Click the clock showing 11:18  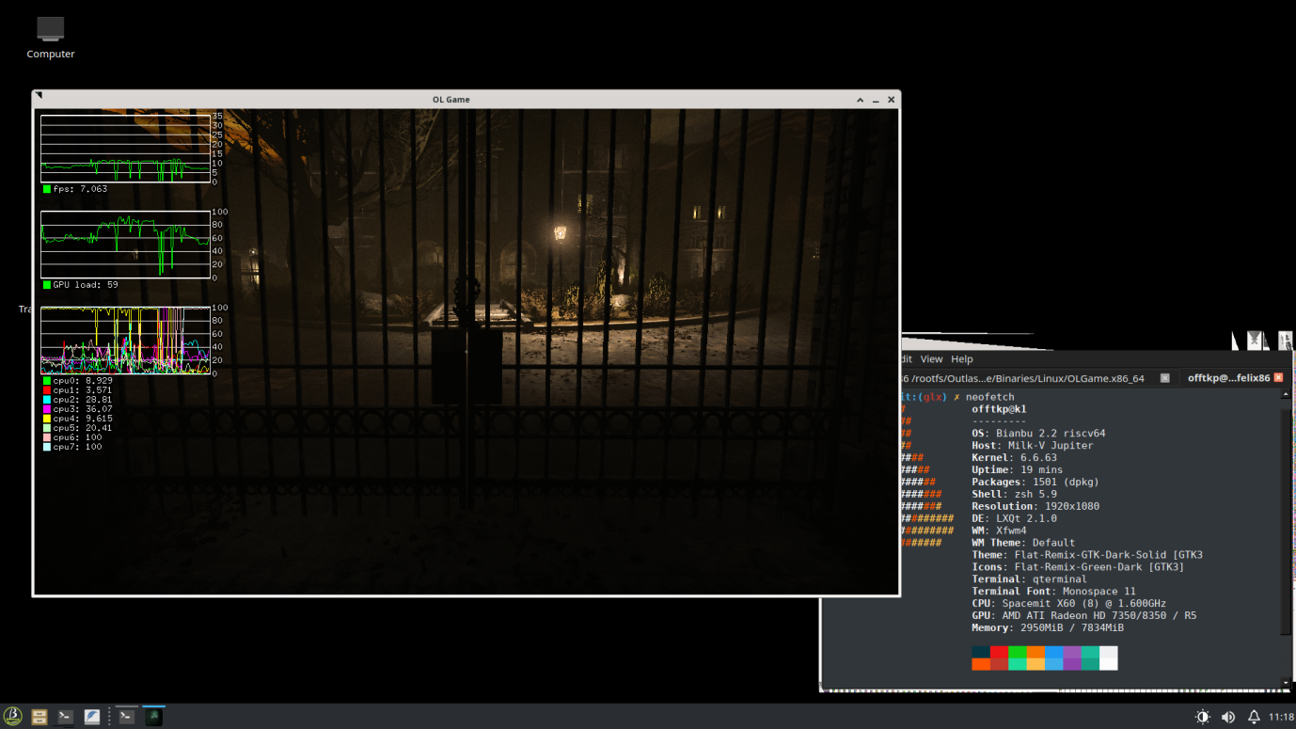(x=1281, y=717)
